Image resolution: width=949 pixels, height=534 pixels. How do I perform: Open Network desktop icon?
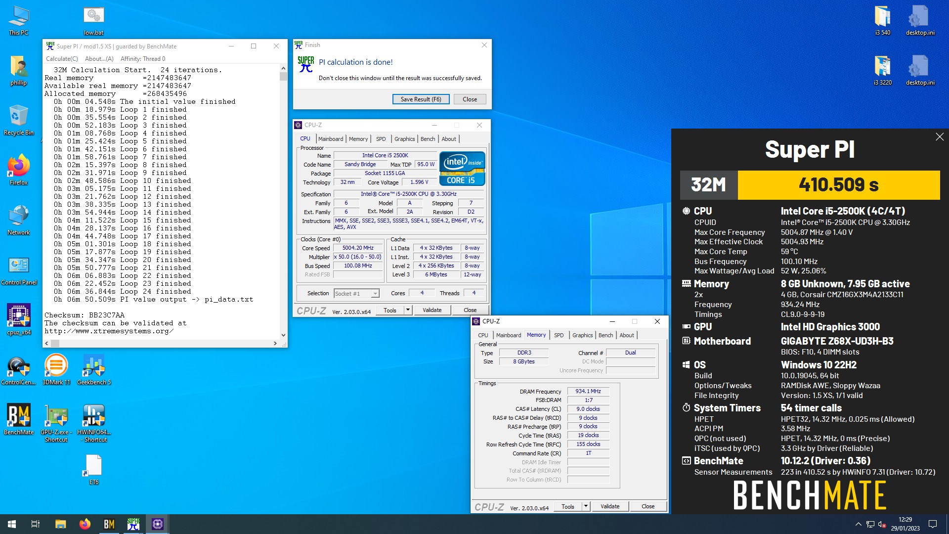pyautogui.click(x=19, y=220)
